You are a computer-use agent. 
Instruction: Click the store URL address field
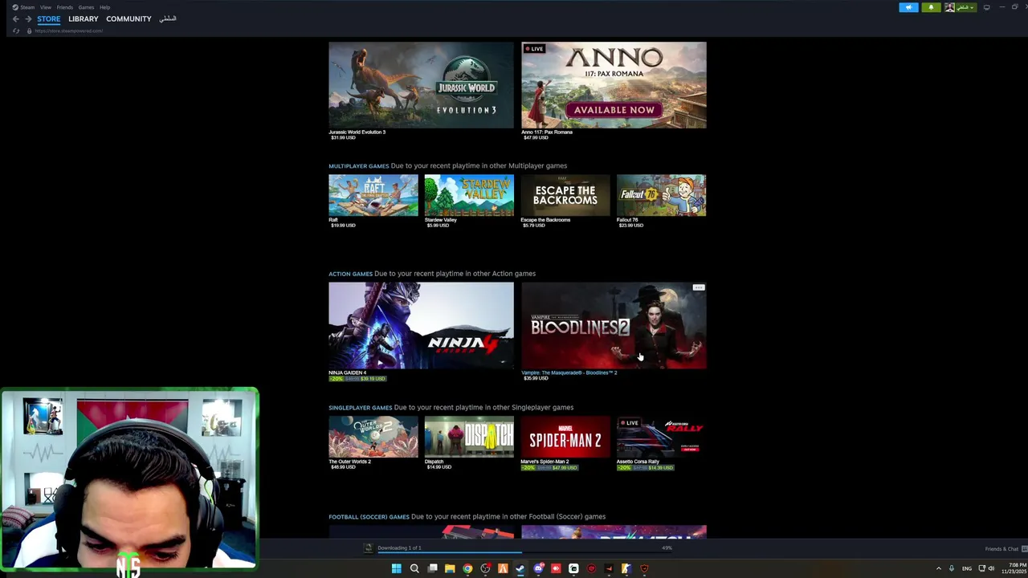point(68,31)
